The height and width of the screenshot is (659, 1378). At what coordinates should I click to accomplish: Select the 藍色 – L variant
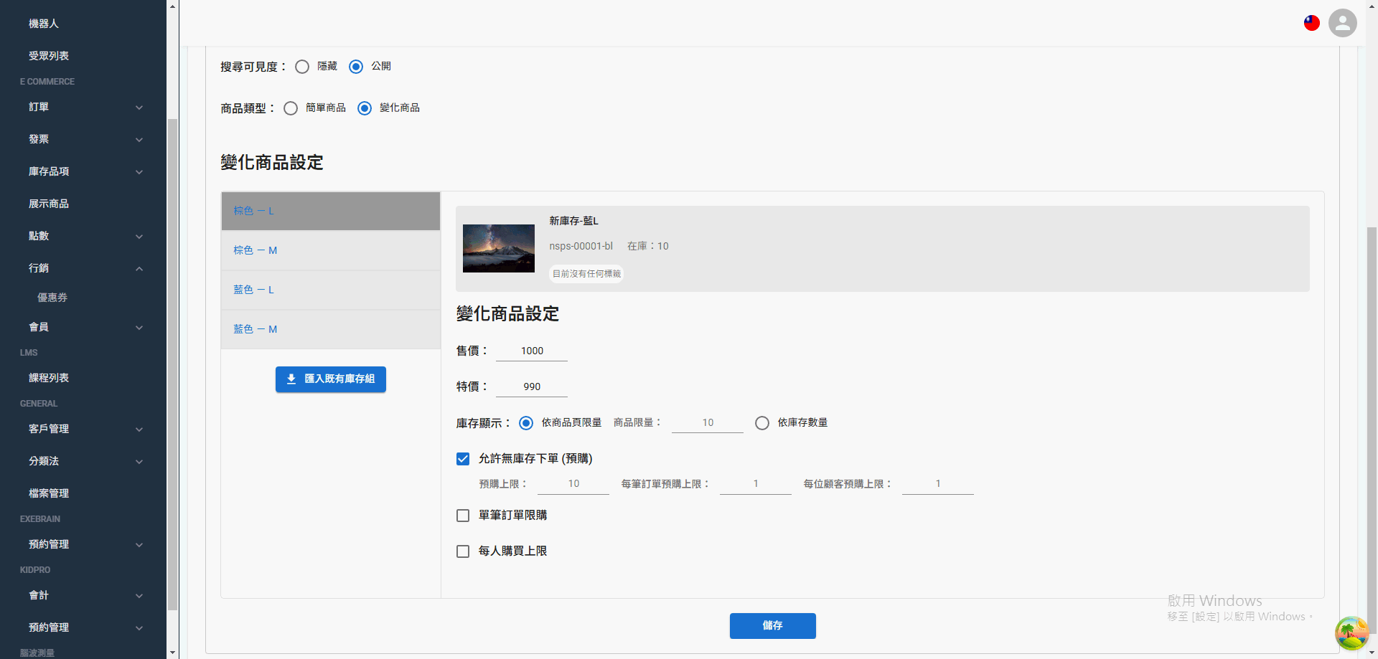[331, 290]
